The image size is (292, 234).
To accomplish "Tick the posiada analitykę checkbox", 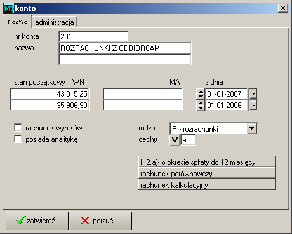I will coord(18,139).
